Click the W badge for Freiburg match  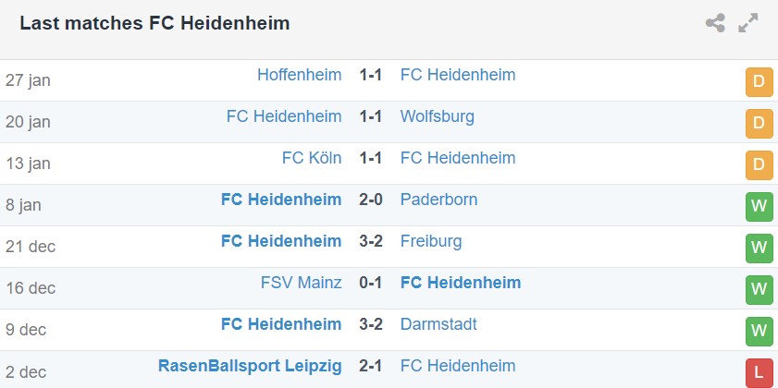point(759,248)
